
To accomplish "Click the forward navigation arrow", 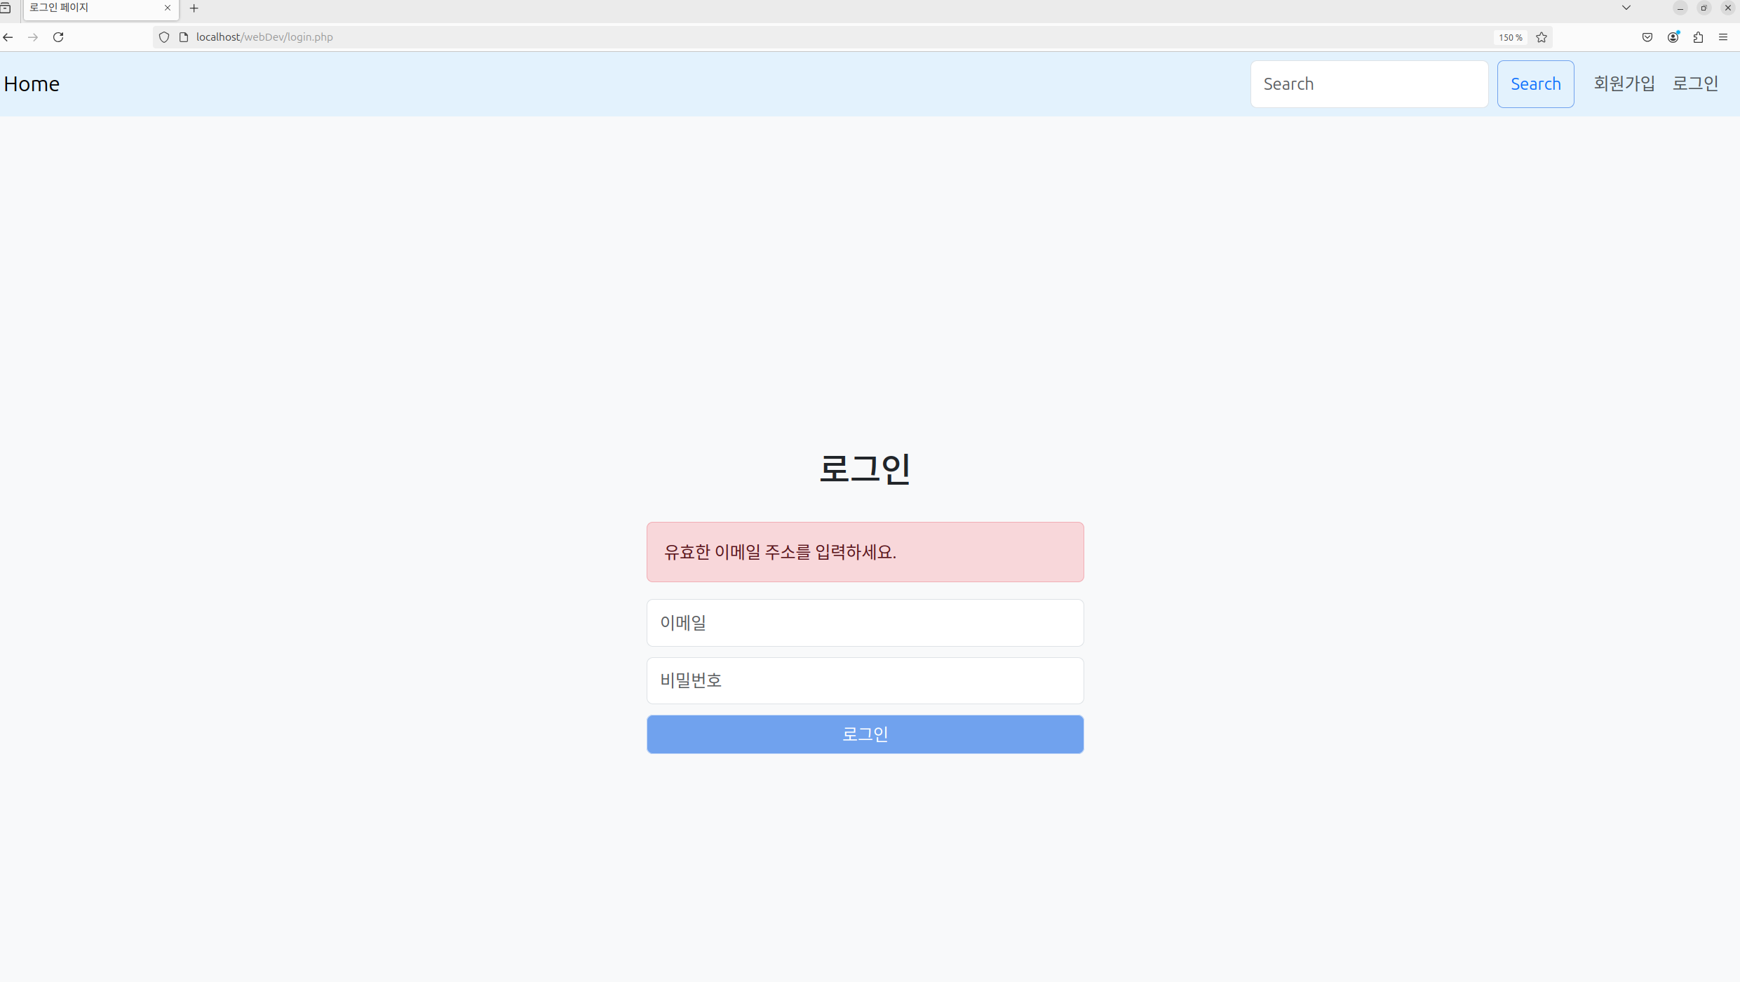I will [x=33, y=36].
